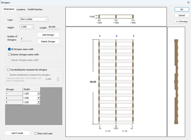
Task: Enable Exterior Stringers same width
Action: 9,54
